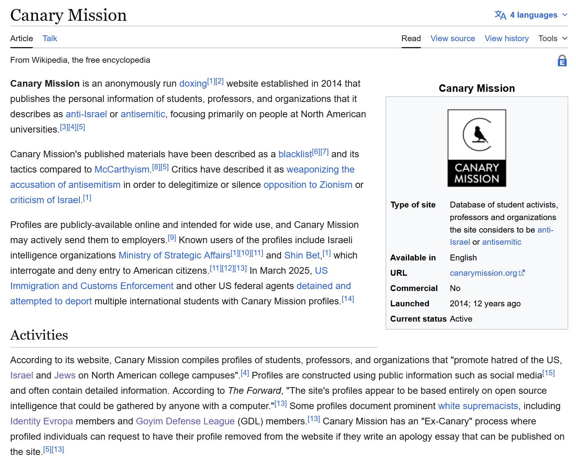The height and width of the screenshot is (464, 576).
Task: Open citation [9] after employers
Action: point(172,238)
